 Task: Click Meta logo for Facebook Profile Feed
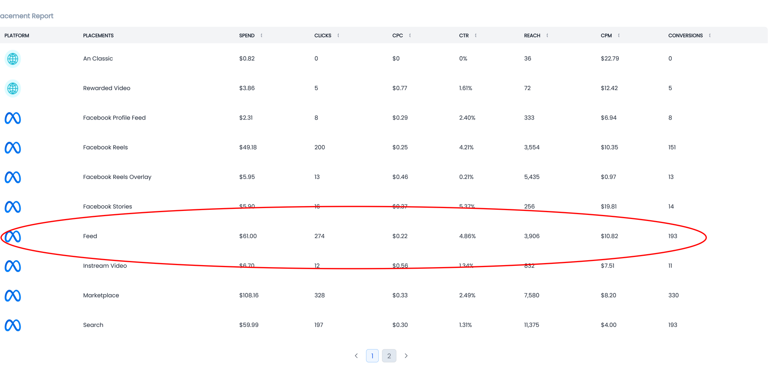pos(13,118)
